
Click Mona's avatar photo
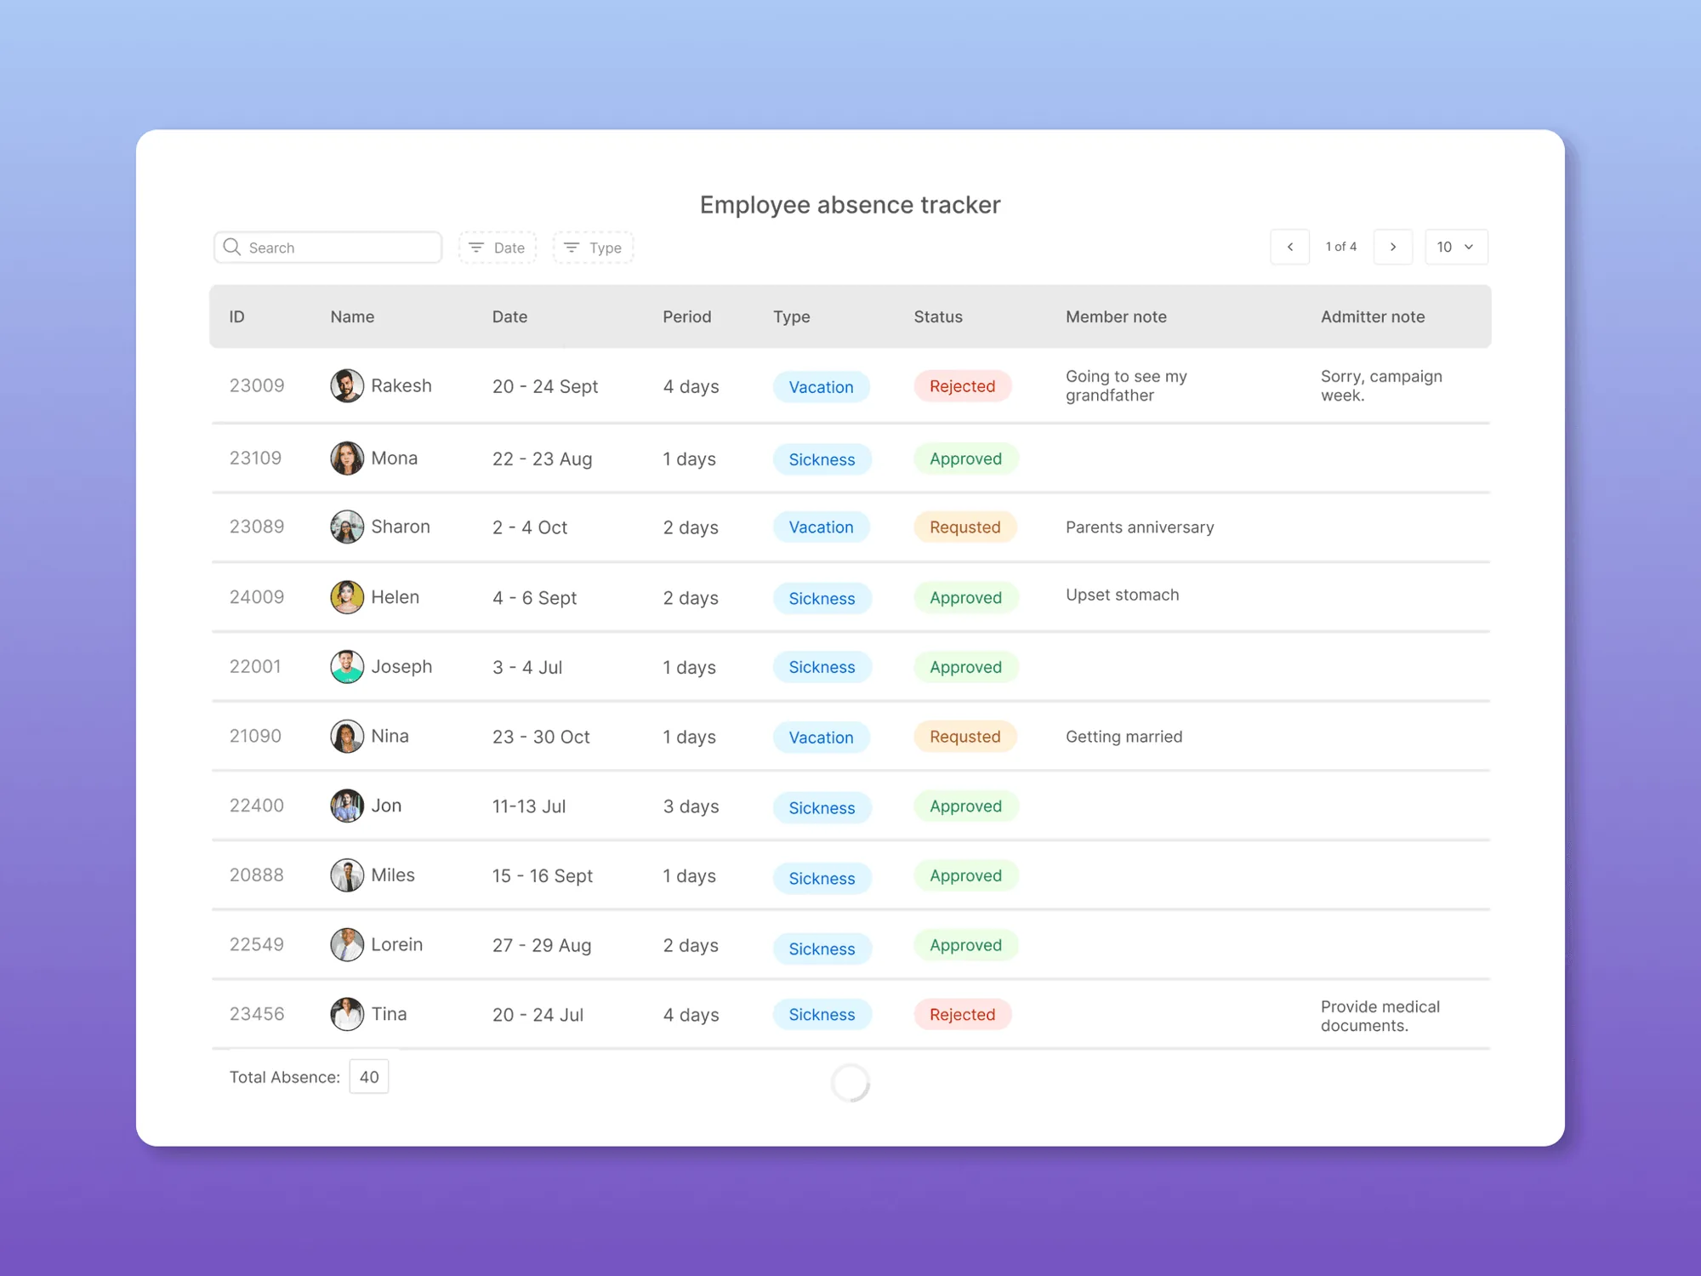point(347,459)
